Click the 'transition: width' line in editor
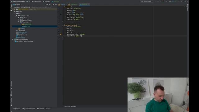 [74, 36]
